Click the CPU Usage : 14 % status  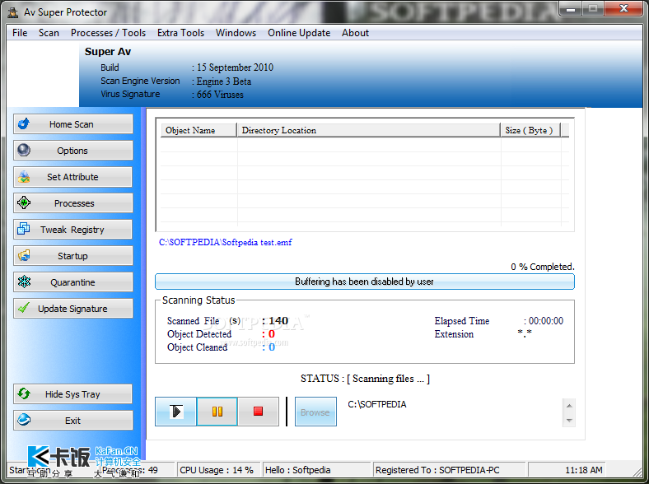click(x=217, y=470)
